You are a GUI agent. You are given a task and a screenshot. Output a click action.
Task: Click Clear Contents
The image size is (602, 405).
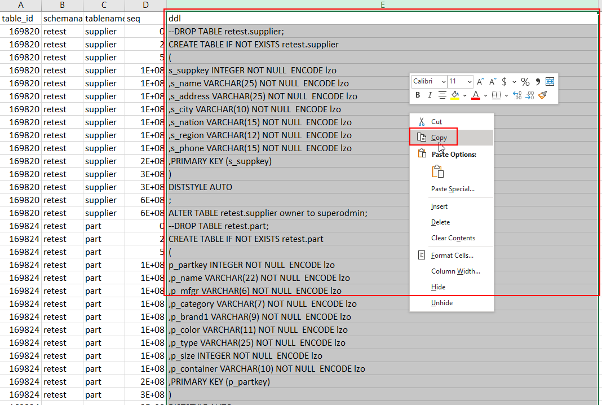454,237
